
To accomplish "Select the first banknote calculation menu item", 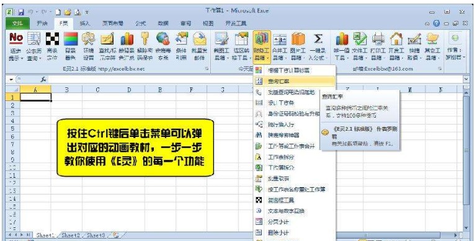I will tap(295, 71).
